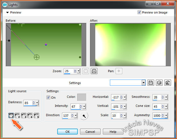
Task: Click the direction dial control
Action: (84, 115)
